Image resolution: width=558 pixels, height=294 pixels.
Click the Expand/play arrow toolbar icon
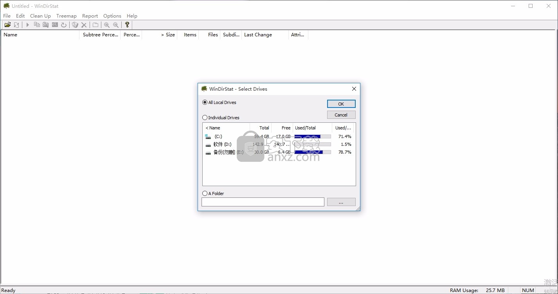coord(28,25)
